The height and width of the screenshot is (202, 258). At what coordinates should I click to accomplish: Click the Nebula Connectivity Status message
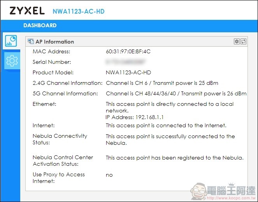(170, 139)
